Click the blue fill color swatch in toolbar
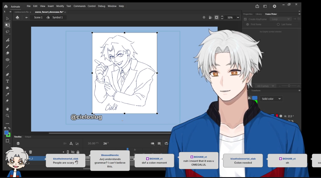The image size is (321, 178). coord(6,132)
